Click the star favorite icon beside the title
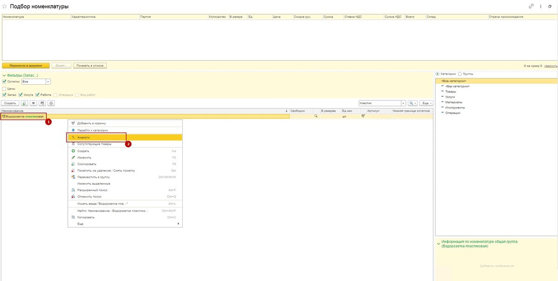This screenshot has width=558, height=281. [x=5, y=7]
